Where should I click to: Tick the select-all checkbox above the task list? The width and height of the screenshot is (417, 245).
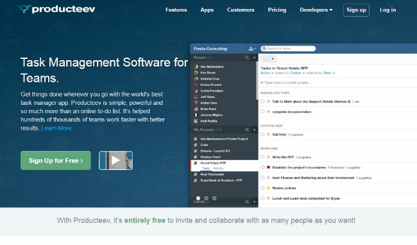pyautogui.click(x=265, y=59)
